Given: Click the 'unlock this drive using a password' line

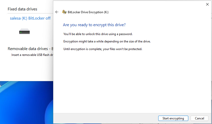Looking at the screenshot, I should 98,34.
